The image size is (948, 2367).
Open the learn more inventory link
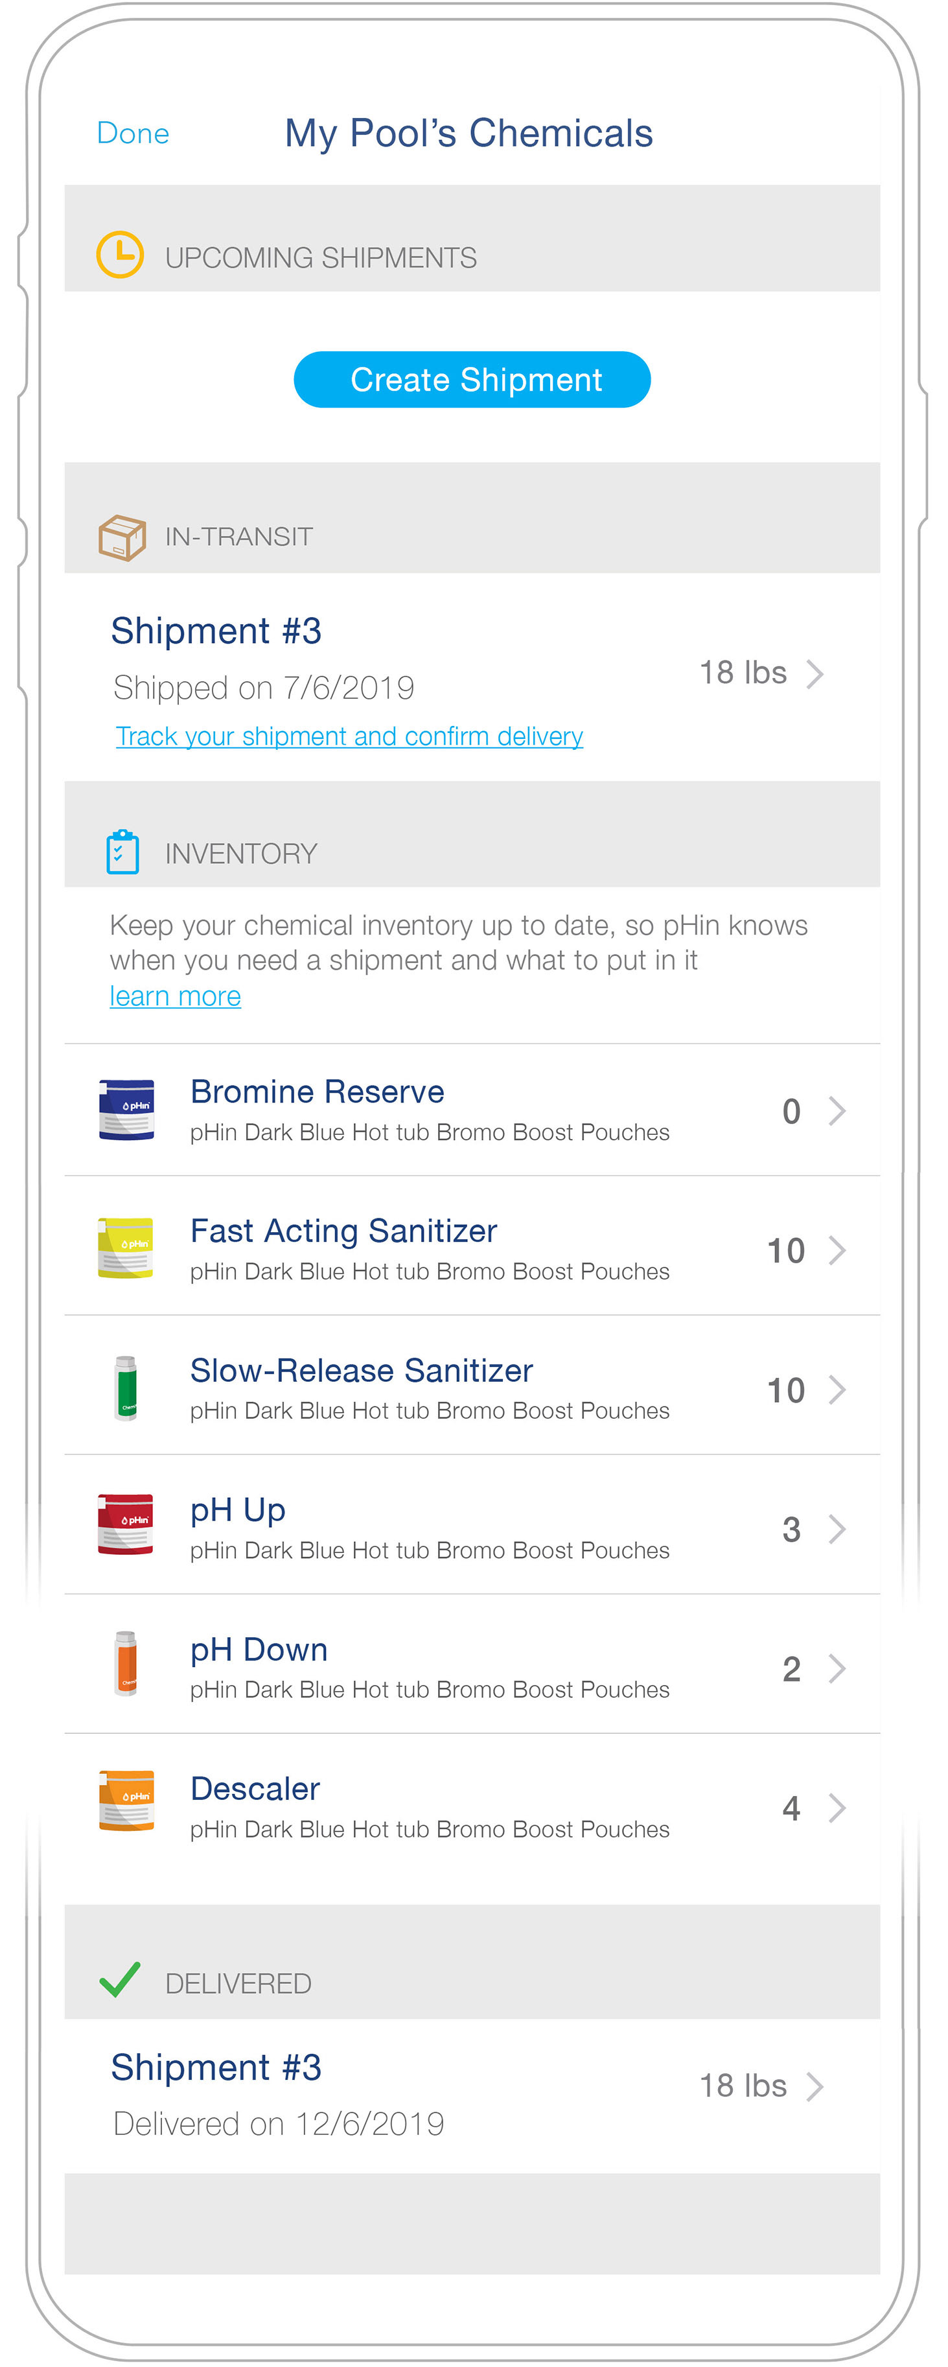(176, 996)
